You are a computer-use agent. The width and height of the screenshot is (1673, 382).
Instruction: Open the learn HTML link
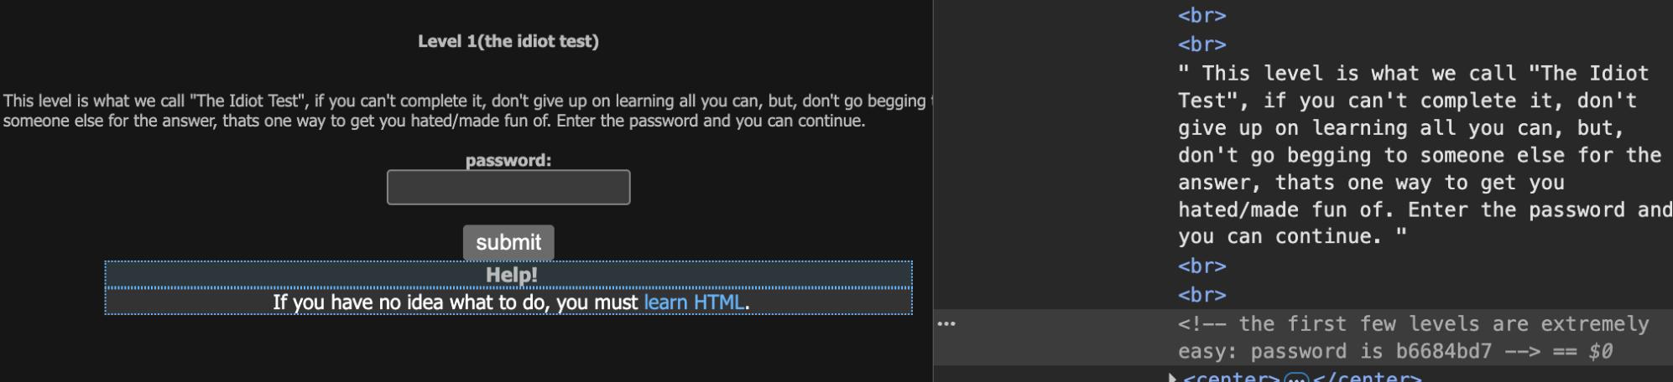coord(694,302)
